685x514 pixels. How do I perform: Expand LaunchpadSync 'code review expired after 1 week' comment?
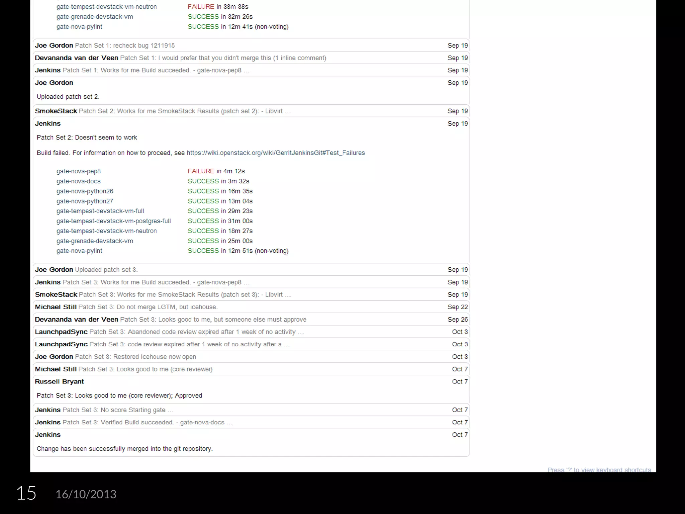(251, 344)
